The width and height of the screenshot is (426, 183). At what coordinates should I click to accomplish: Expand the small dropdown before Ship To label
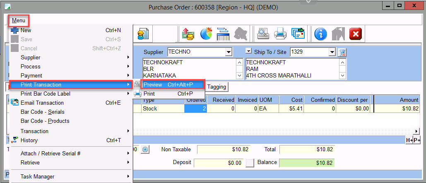point(248,51)
